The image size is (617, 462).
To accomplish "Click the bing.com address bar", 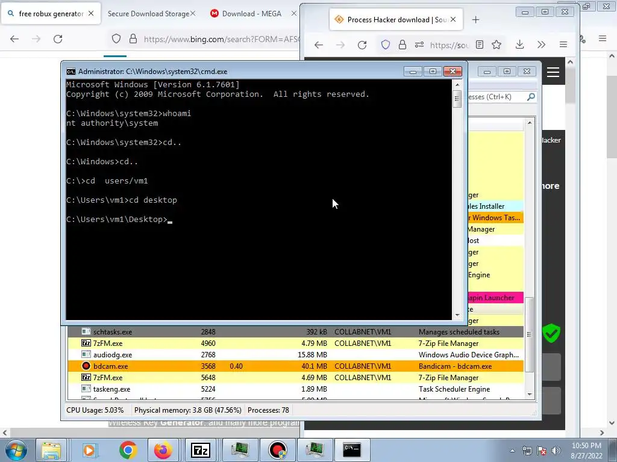I will [x=222, y=39].
